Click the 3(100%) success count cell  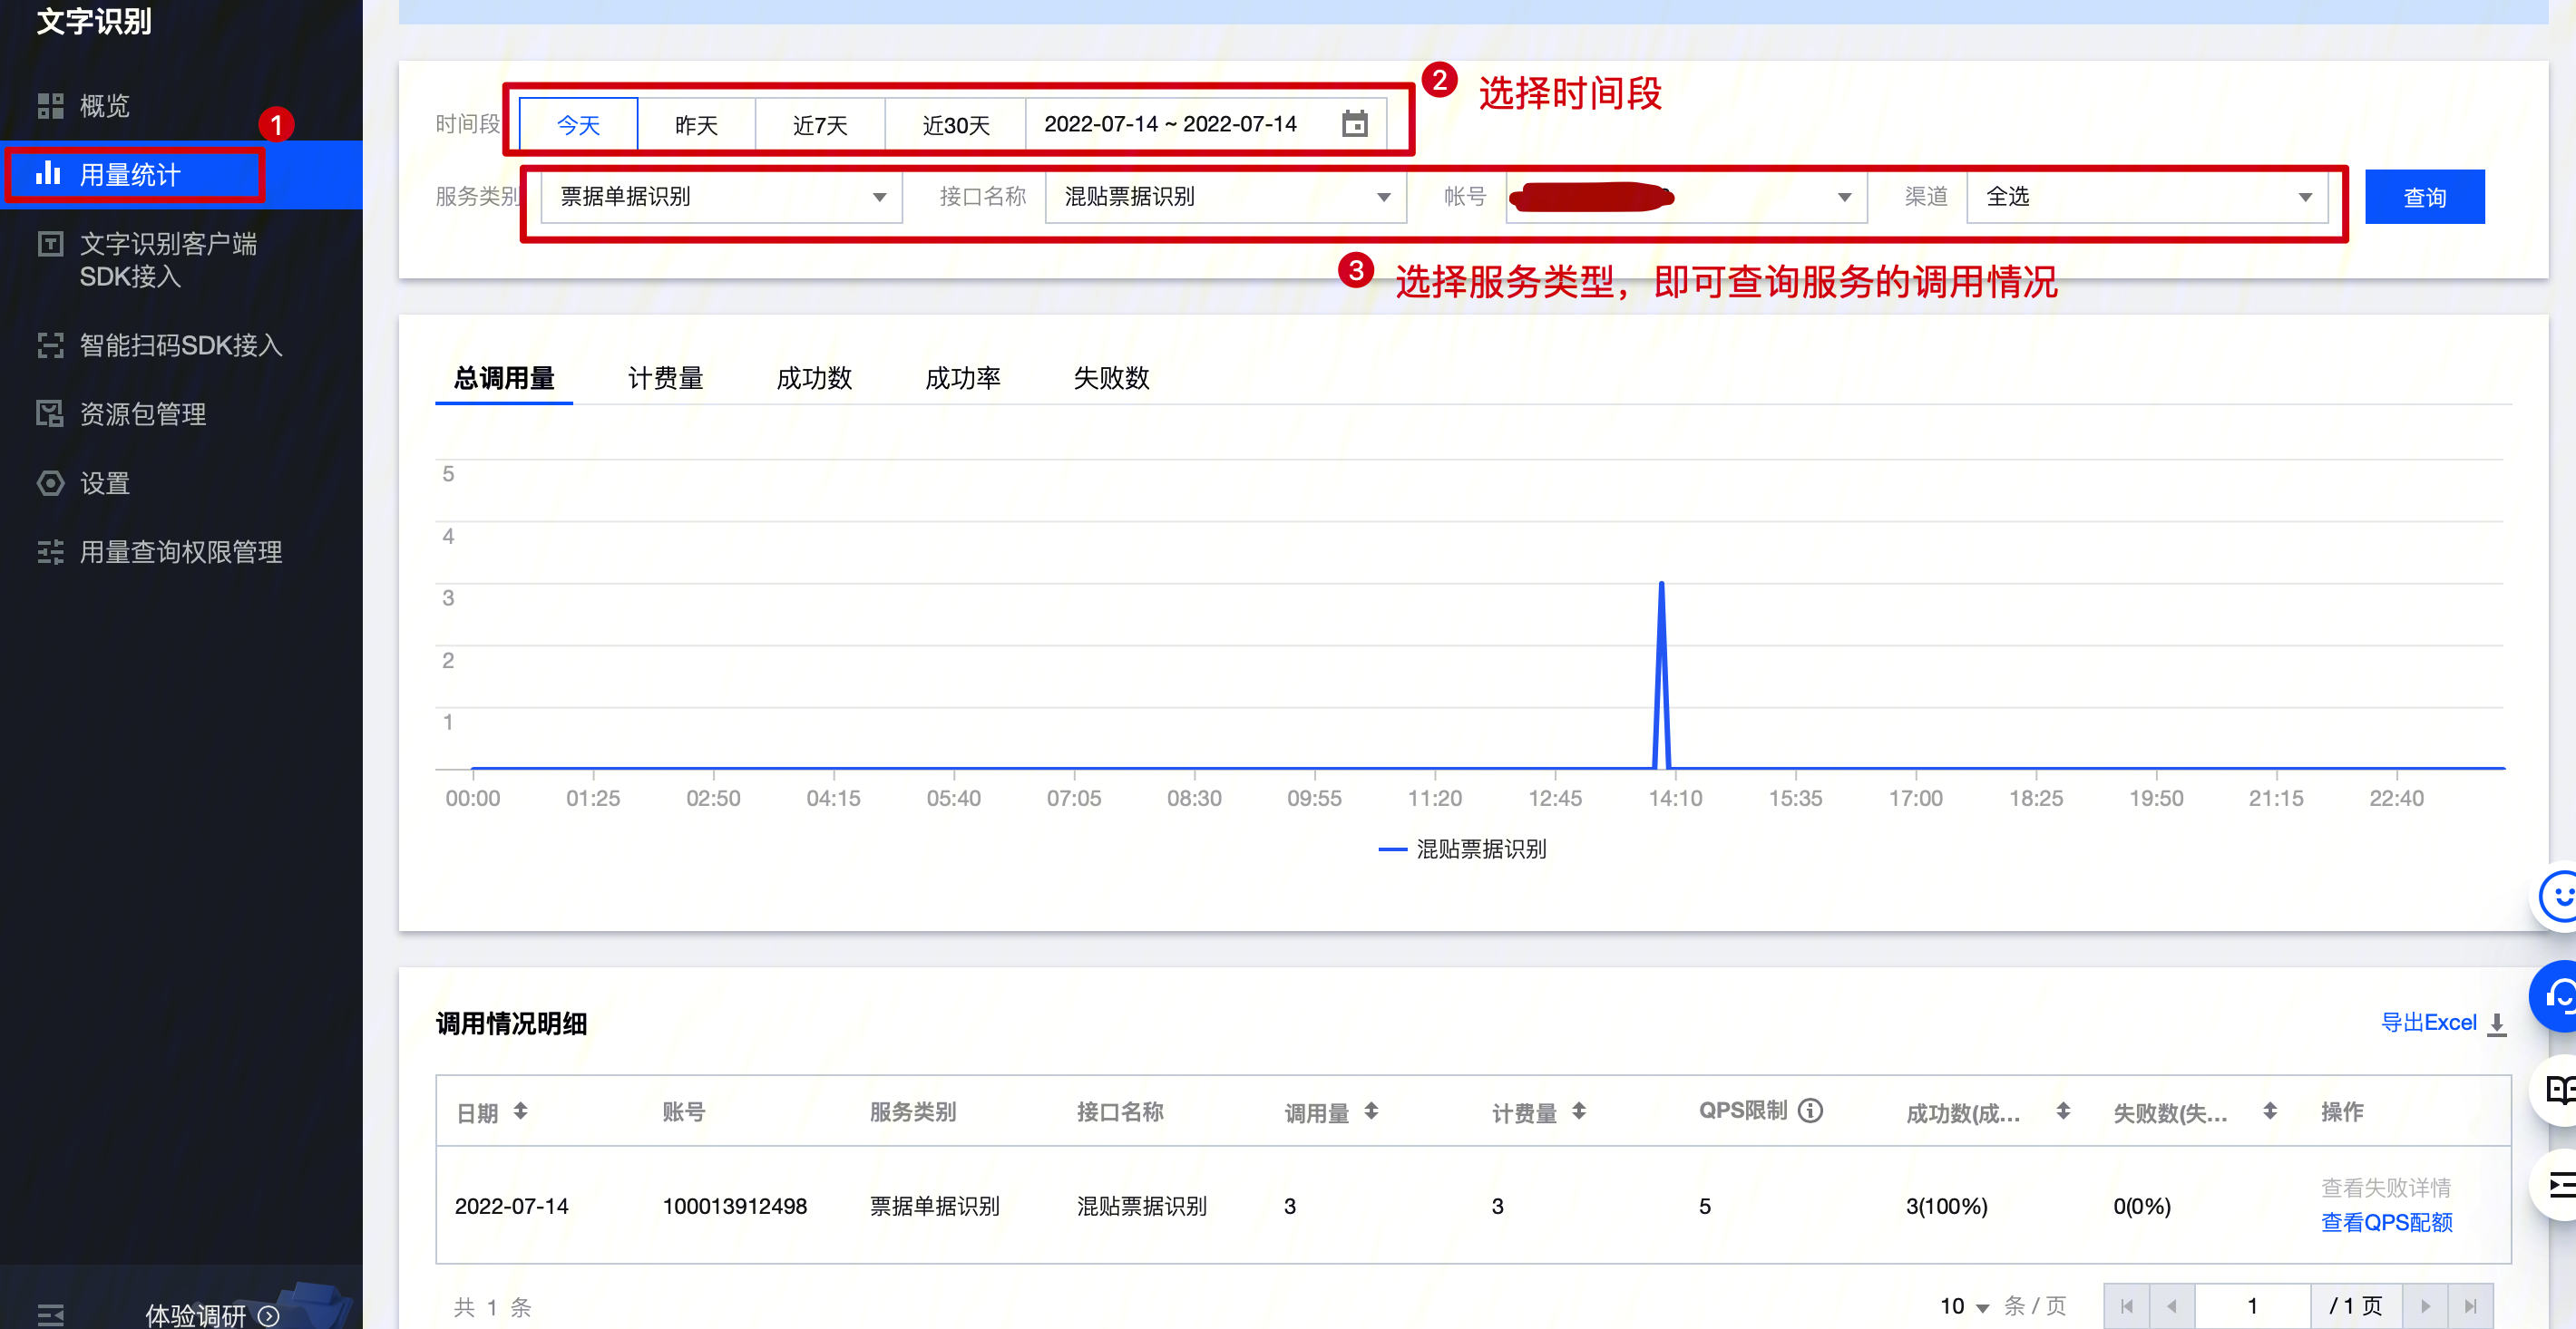[1946, 1206]
